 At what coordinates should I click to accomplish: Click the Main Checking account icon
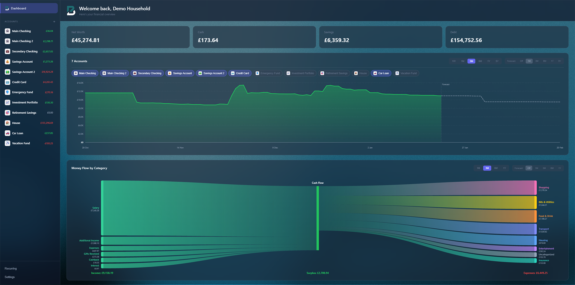[7, 31]
